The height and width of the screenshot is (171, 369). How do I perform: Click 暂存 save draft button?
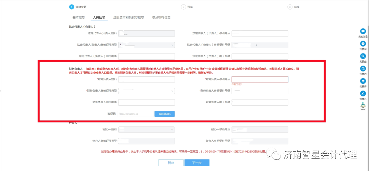point(171,163)
